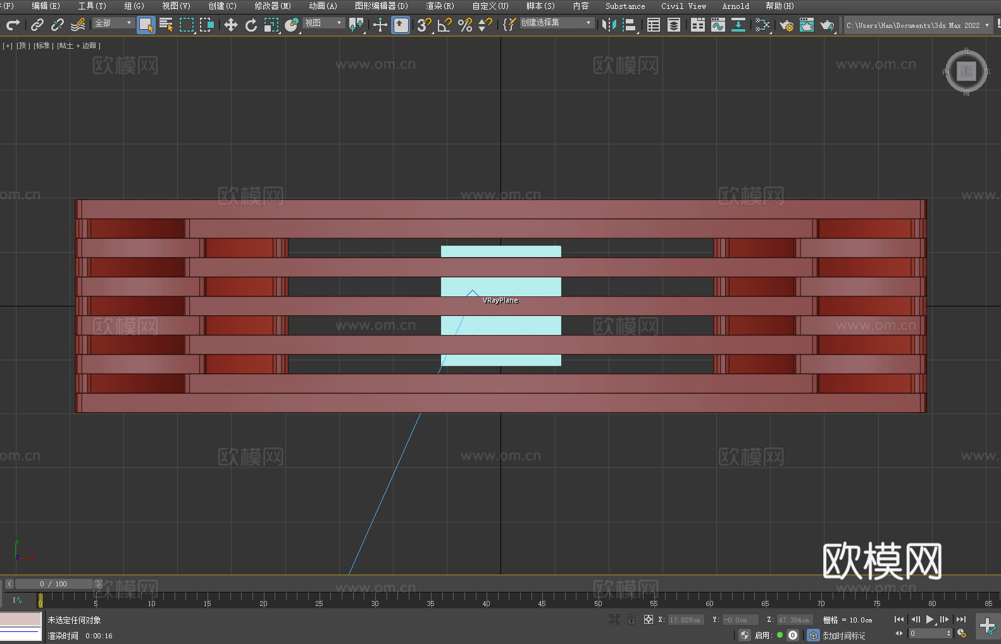The height and width of the screenshot is (644, 1001).
Task: Open the 渲染(R) menu
Action: pyautogui.click(x=440, y=6)
